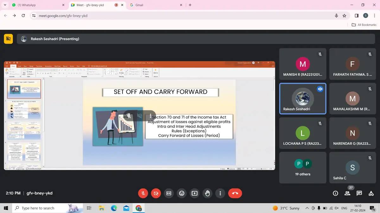
Task: Bookmark this page with the star icon
Action: pos(345,15)
